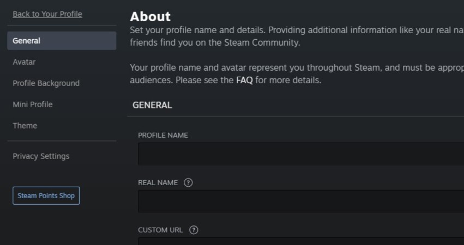Click the Custom URL input field
464x245 pixels.
tap(300, 241)
